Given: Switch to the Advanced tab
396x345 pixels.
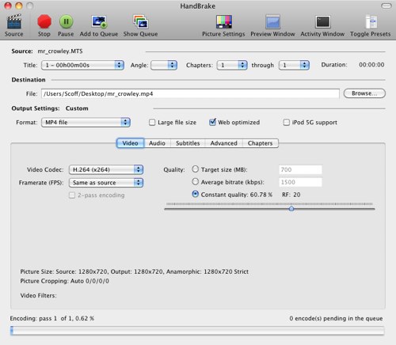Looking at the screenshot, I should [x=223, y=143].
